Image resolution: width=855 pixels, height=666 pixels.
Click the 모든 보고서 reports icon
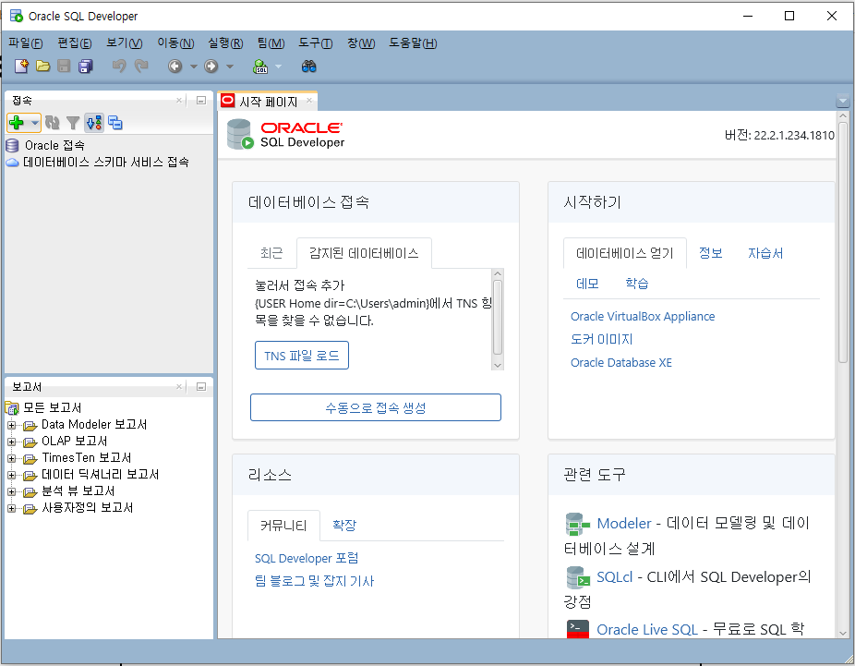pyautogui.click(x=12, y=407)
